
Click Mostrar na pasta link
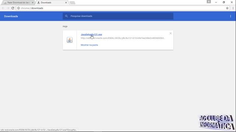click(x=89, y=45)
